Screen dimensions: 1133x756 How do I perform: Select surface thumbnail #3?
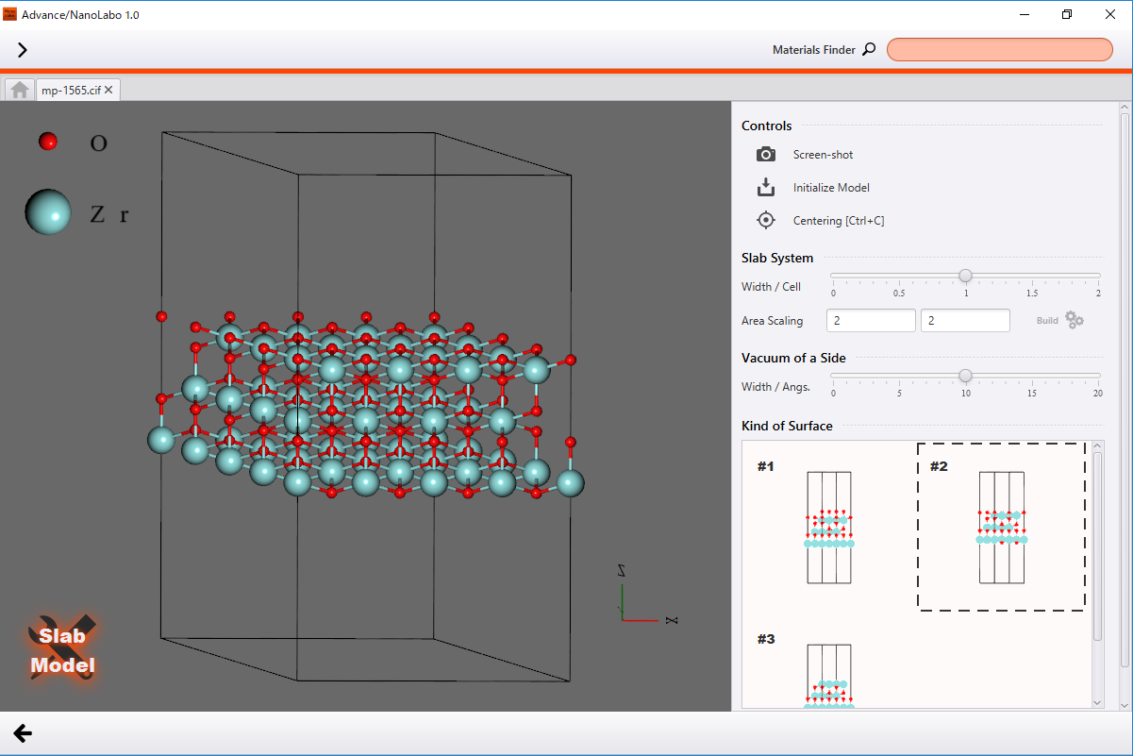click(x=828, y=670)
